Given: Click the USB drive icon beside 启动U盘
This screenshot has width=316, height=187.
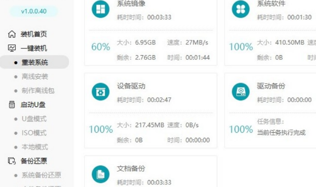Looking at the screenshot, I should (x=12, y=105).
